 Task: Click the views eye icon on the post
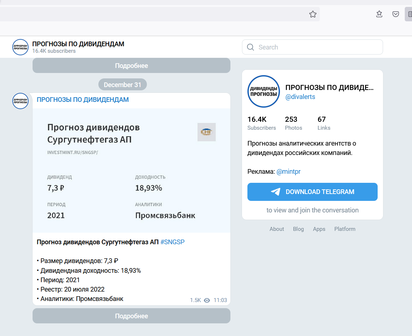pyautogui.click(x=207, y=300)
